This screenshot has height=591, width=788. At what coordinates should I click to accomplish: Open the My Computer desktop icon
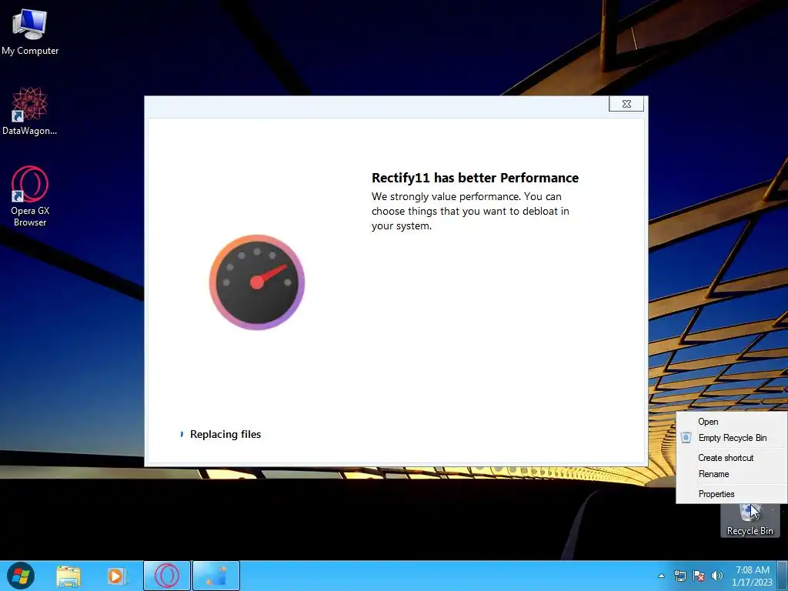tap(30, 32)
